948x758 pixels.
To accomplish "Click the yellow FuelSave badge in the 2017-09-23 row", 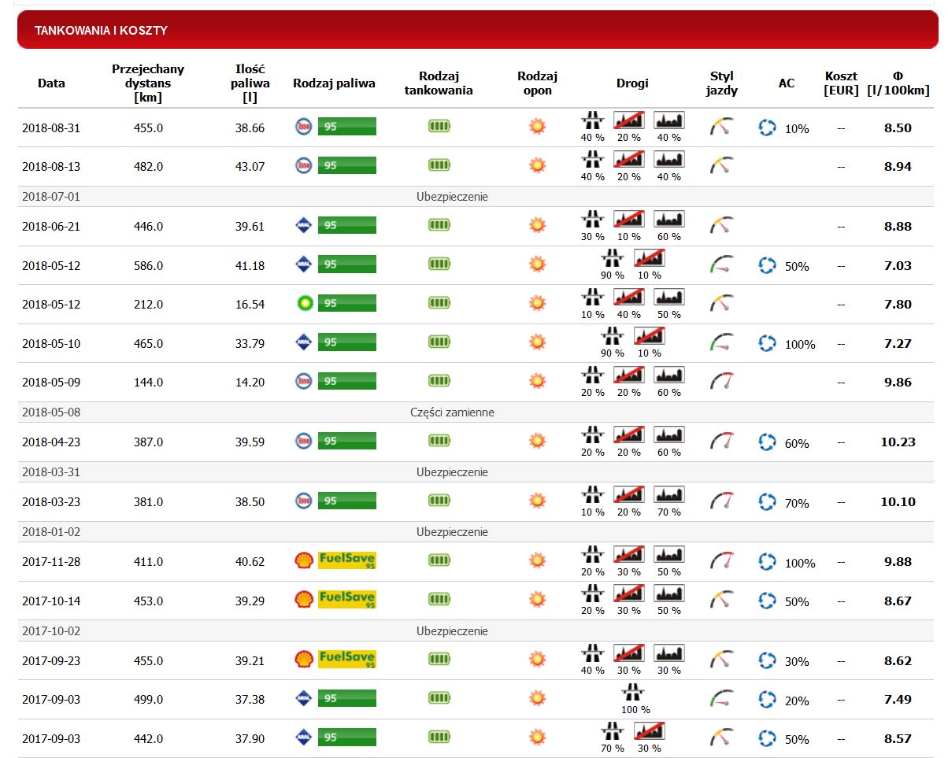I will [346, 659].
